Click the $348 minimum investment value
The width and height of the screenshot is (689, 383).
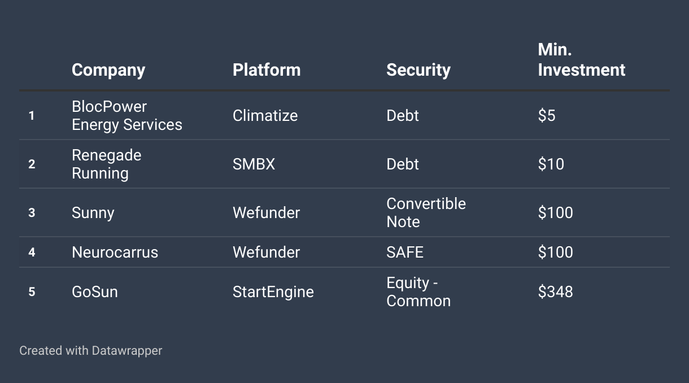pos(556,292)
